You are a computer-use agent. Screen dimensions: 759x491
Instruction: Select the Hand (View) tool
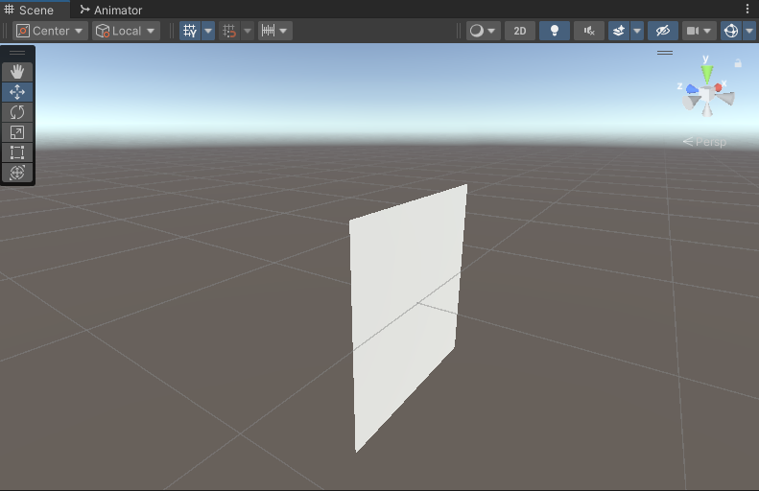[x=17, y=72]
